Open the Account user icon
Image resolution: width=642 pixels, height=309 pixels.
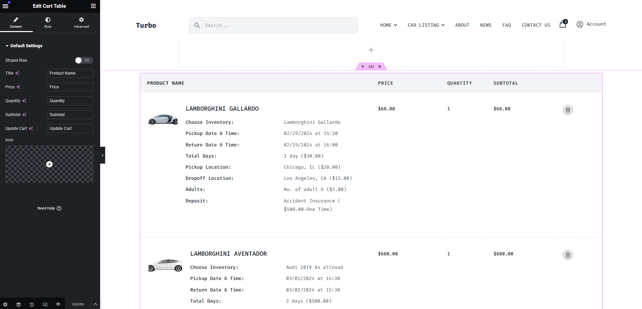[x=580, y=24]
